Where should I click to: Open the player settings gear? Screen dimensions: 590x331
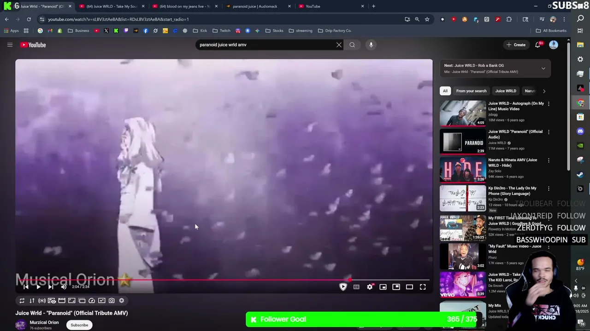pos(370,287)
